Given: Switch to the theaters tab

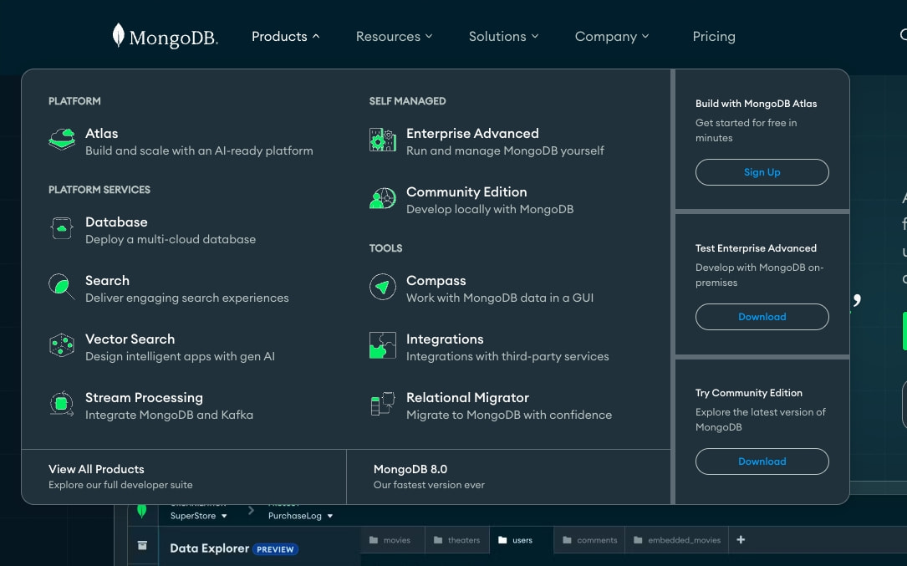Looking at the screenshot, I should pos(457,540).
